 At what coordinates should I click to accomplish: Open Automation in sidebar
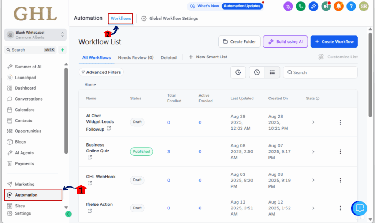33,195
